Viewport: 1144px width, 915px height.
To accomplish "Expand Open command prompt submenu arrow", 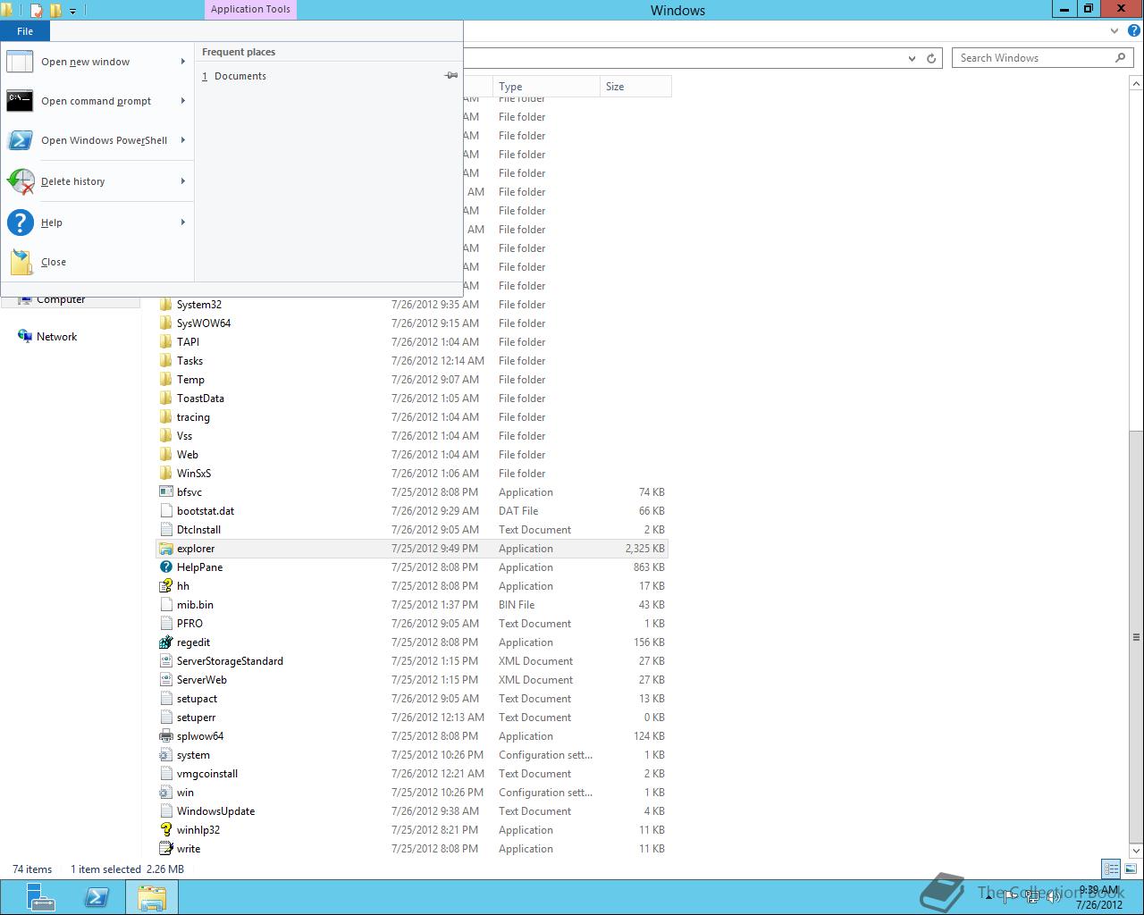I will click(x=183, y=101).
